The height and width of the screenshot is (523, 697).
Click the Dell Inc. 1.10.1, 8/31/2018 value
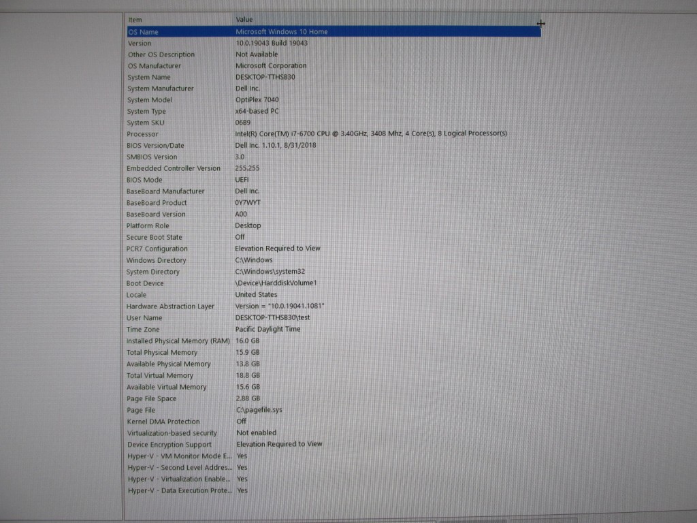(x=275, y=146)
